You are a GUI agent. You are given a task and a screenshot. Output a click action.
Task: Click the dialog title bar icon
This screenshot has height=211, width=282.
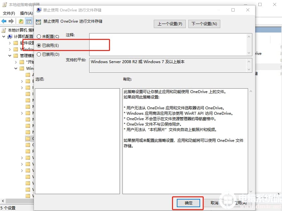pyautogui.click(x=39, y=10)
